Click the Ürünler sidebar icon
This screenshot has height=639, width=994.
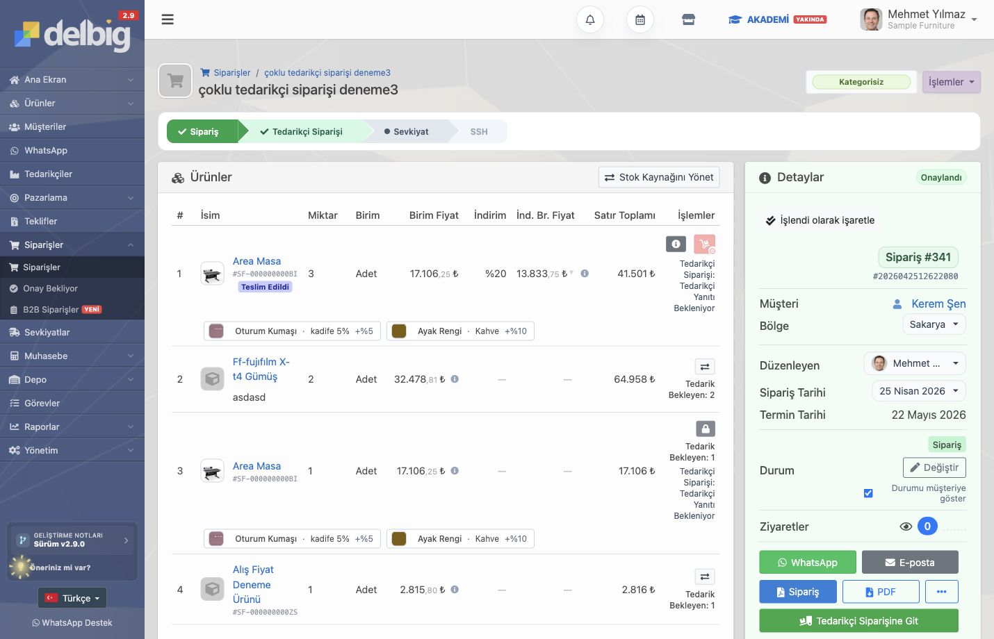[14, 103]
